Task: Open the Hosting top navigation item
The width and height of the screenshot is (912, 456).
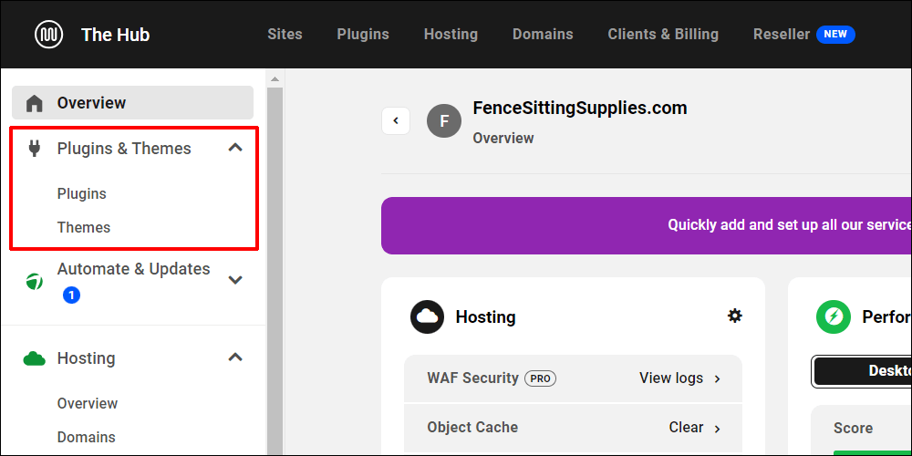Action: coord(451,35)
